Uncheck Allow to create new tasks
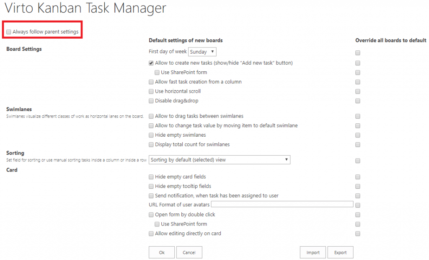Viewport: 429px width, 260px height. click(x=151, y=63)
